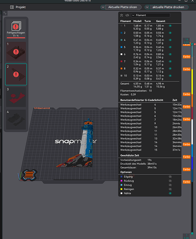Viewport: 196px width, 239px height.
Task: Show Eilgang travel moves
Action: point(170,176)
